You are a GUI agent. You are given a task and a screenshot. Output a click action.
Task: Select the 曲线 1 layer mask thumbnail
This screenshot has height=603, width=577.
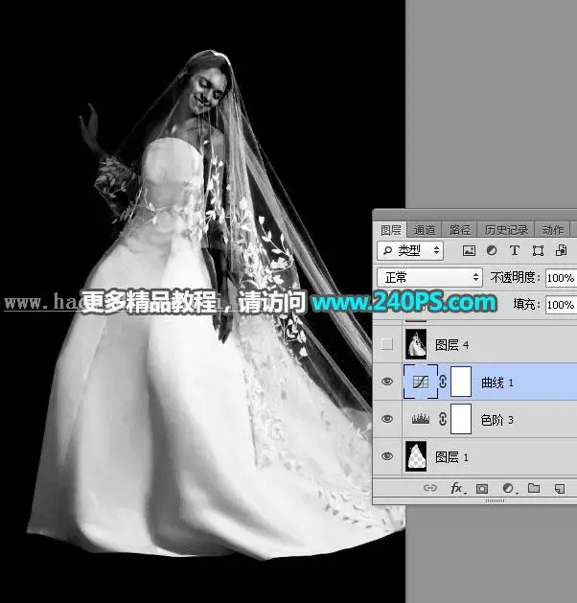(x=461, y=382)
